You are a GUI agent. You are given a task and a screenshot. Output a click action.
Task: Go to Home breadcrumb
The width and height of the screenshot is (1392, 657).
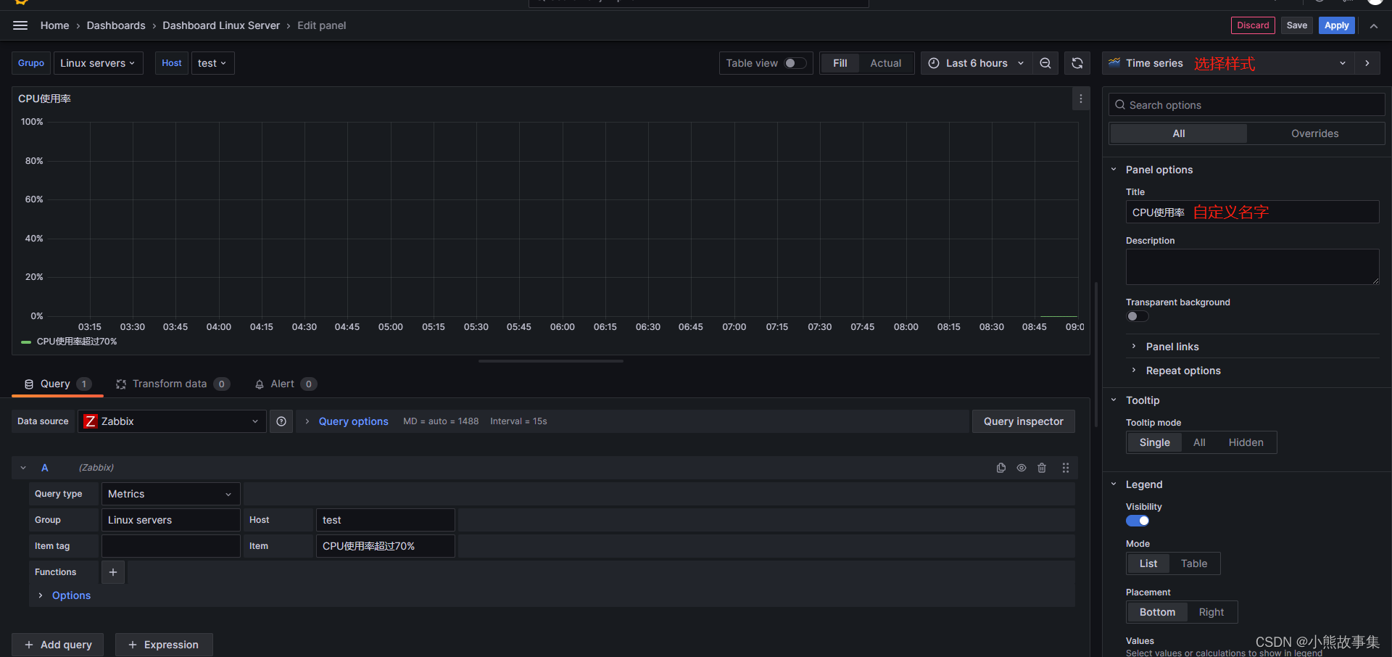pyautogui.click(x=55, y=25)
